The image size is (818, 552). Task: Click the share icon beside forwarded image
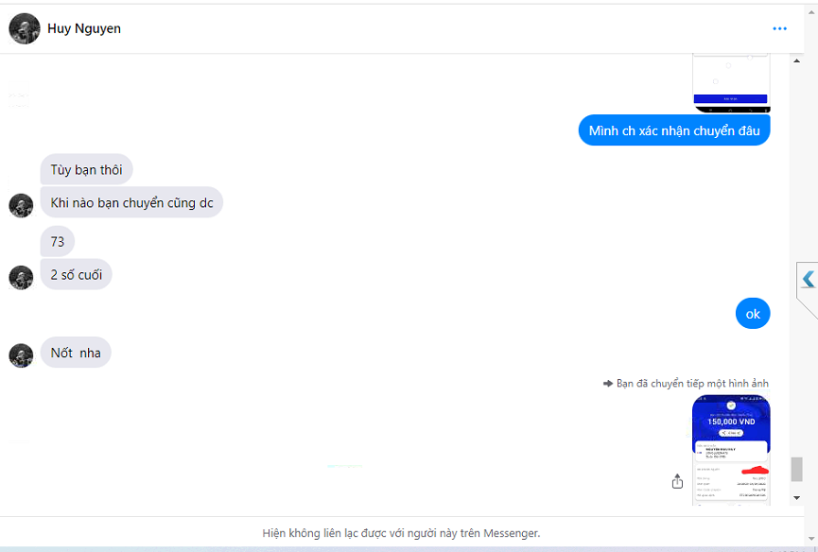(677, 481)
